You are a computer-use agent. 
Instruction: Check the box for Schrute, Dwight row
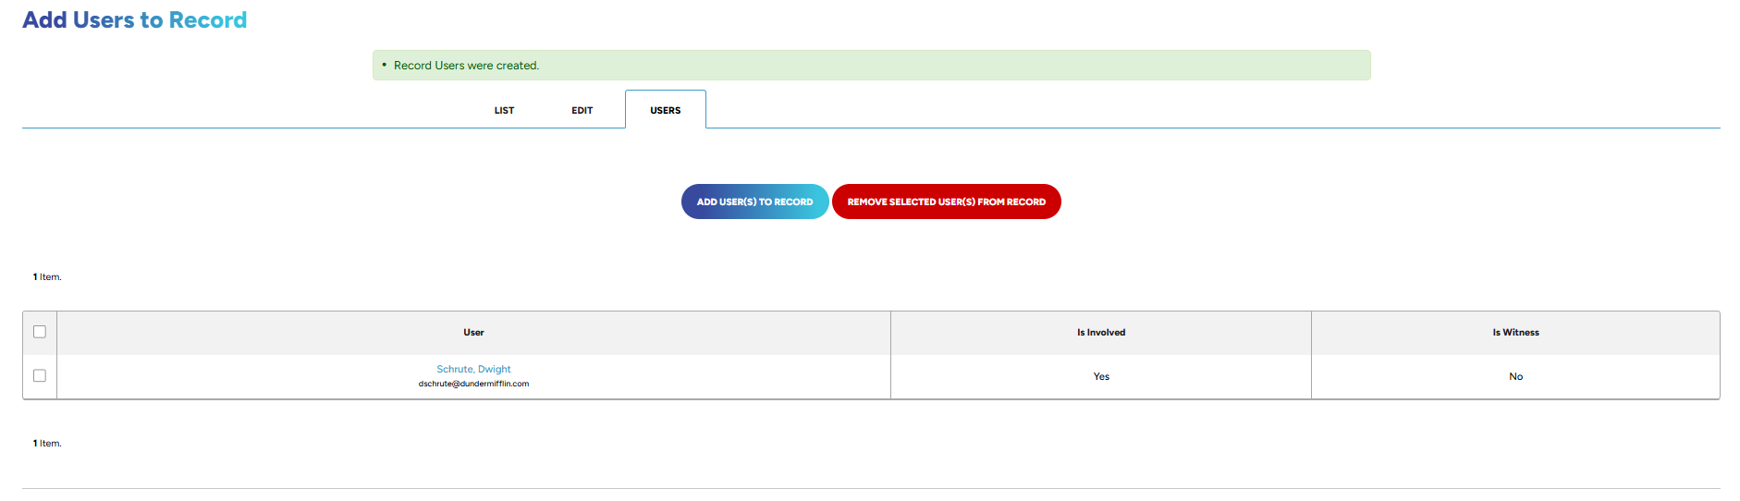tap(40, 376)
